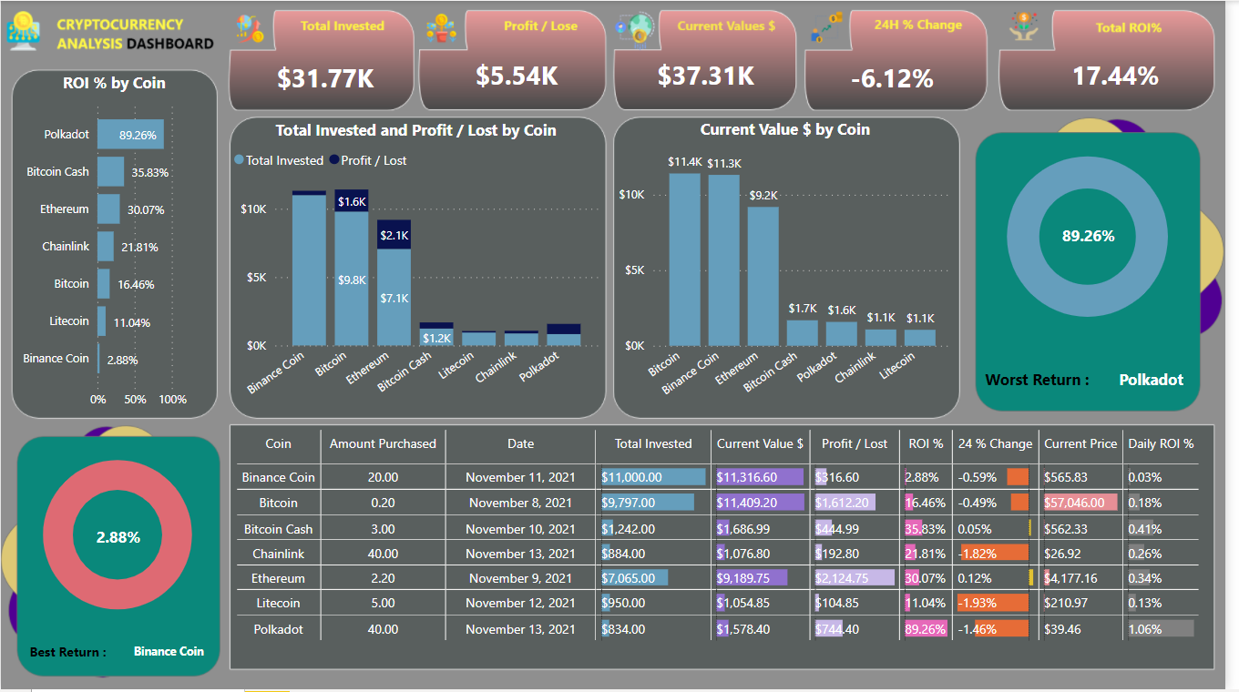The image size is (1239, 692).
Task: Click the $11,000.00 Total Invested cell
Action: [653, 477]
